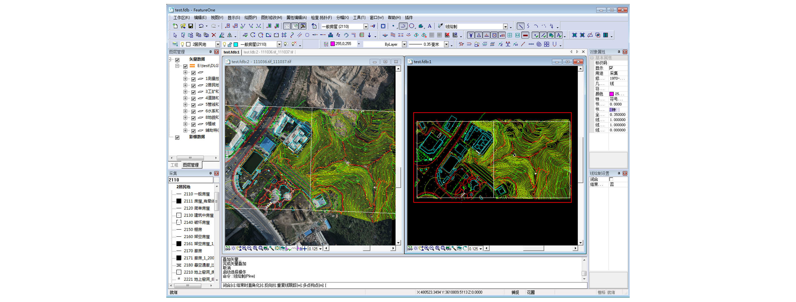Expand the 3工矿 layer tree node

pos(185,92)
